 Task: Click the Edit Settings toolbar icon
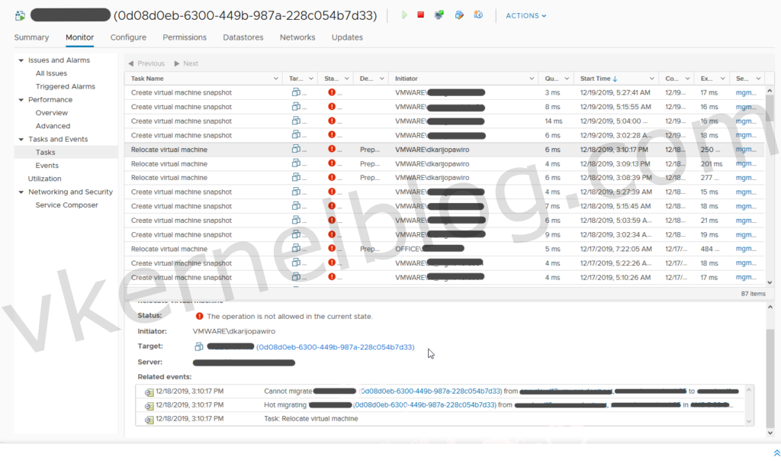click(x=459, y=15)
